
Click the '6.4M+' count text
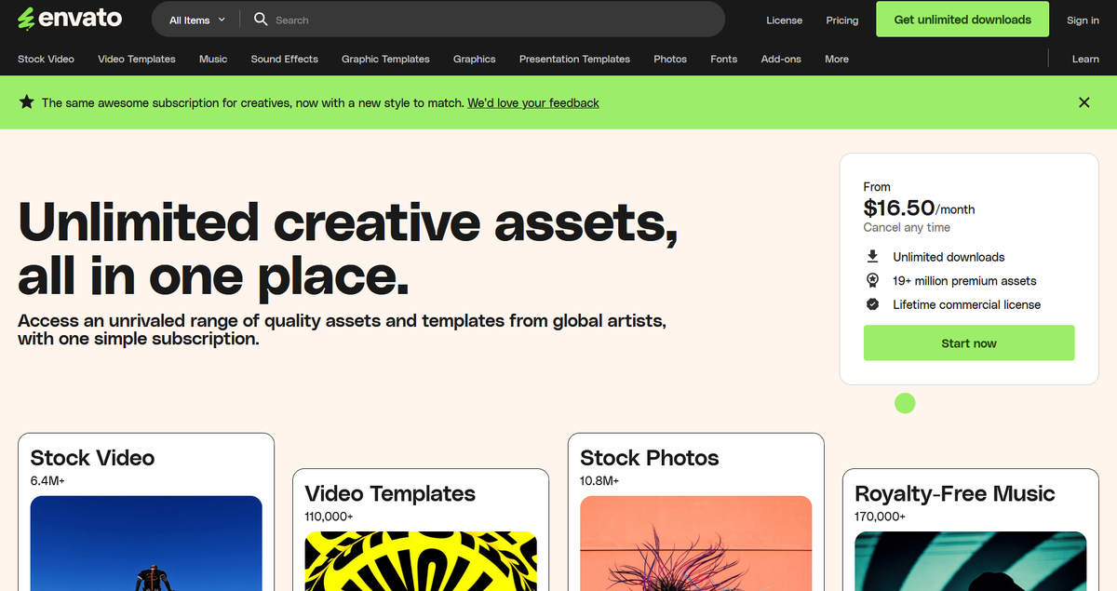(x=47, y=480)
